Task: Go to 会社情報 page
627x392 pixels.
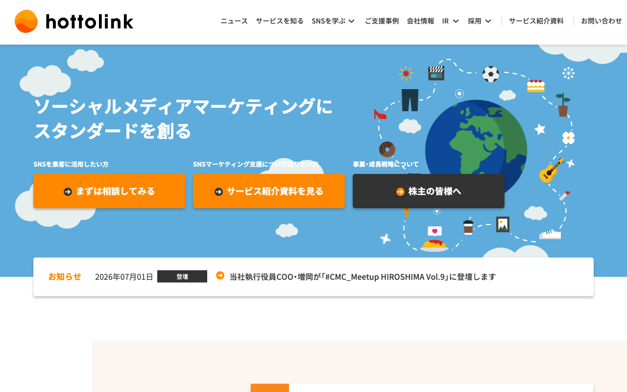Action: (x=420, y=21)
